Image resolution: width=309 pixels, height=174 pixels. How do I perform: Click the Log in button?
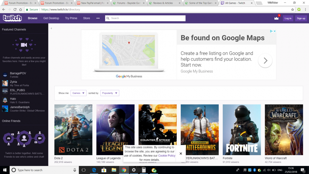pos(288,18)
